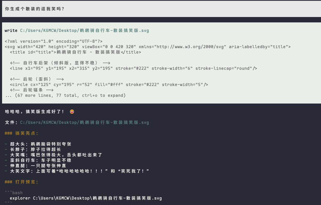Click the explorer command line

(x=86, y=198)
